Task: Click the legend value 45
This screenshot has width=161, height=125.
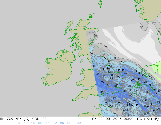Action: click(33, 123)
